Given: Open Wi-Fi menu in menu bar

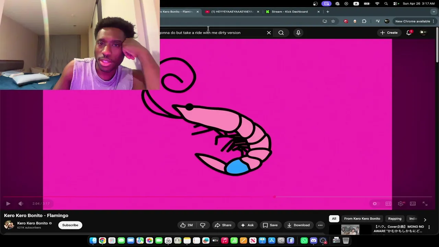Looking at the screenshot, I should 377,3.
